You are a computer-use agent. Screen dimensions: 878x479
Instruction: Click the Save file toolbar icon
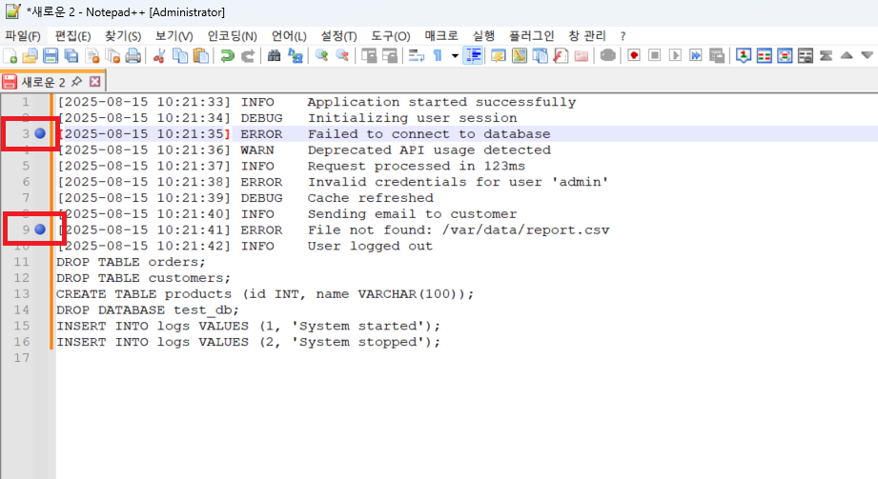pyautogui.click(x=51, y=56)
